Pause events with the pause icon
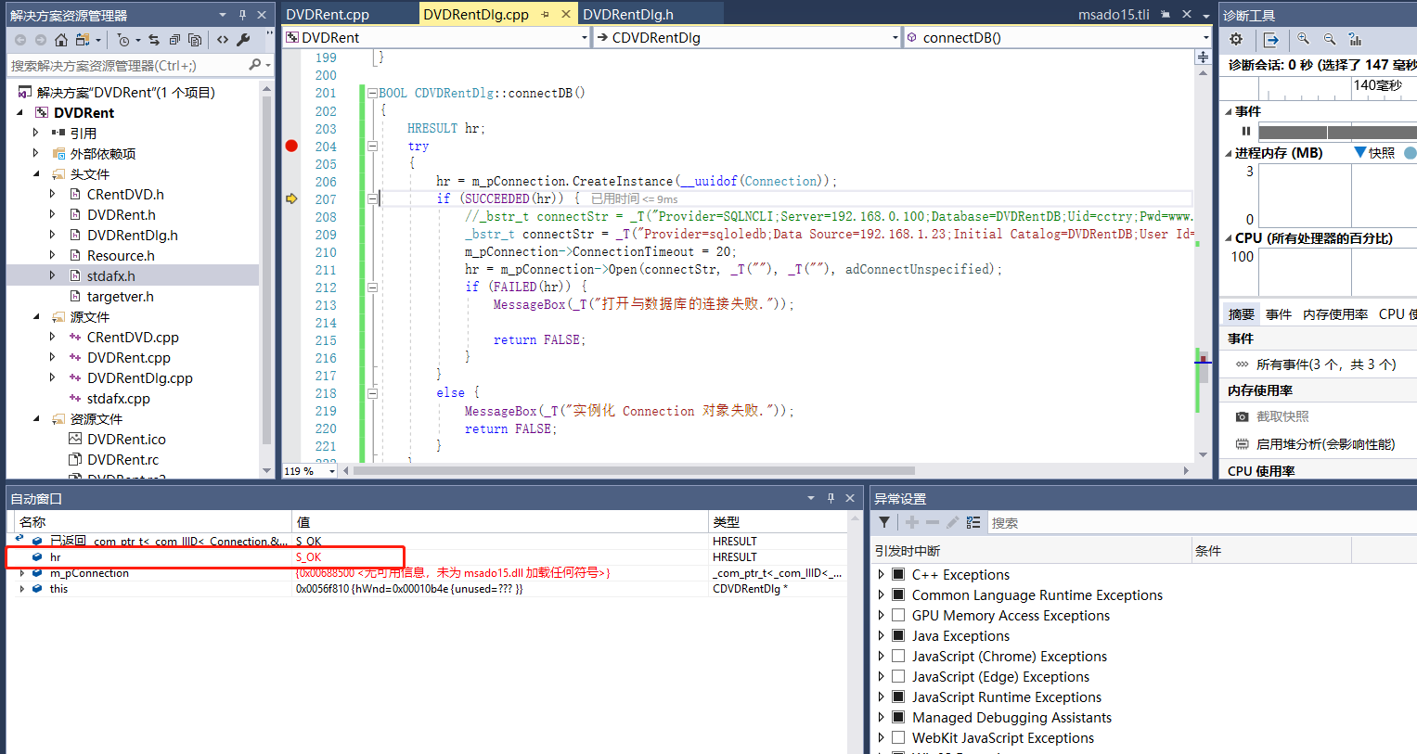This screenshot has height=754, width=1417. (x=1246, y=131)
